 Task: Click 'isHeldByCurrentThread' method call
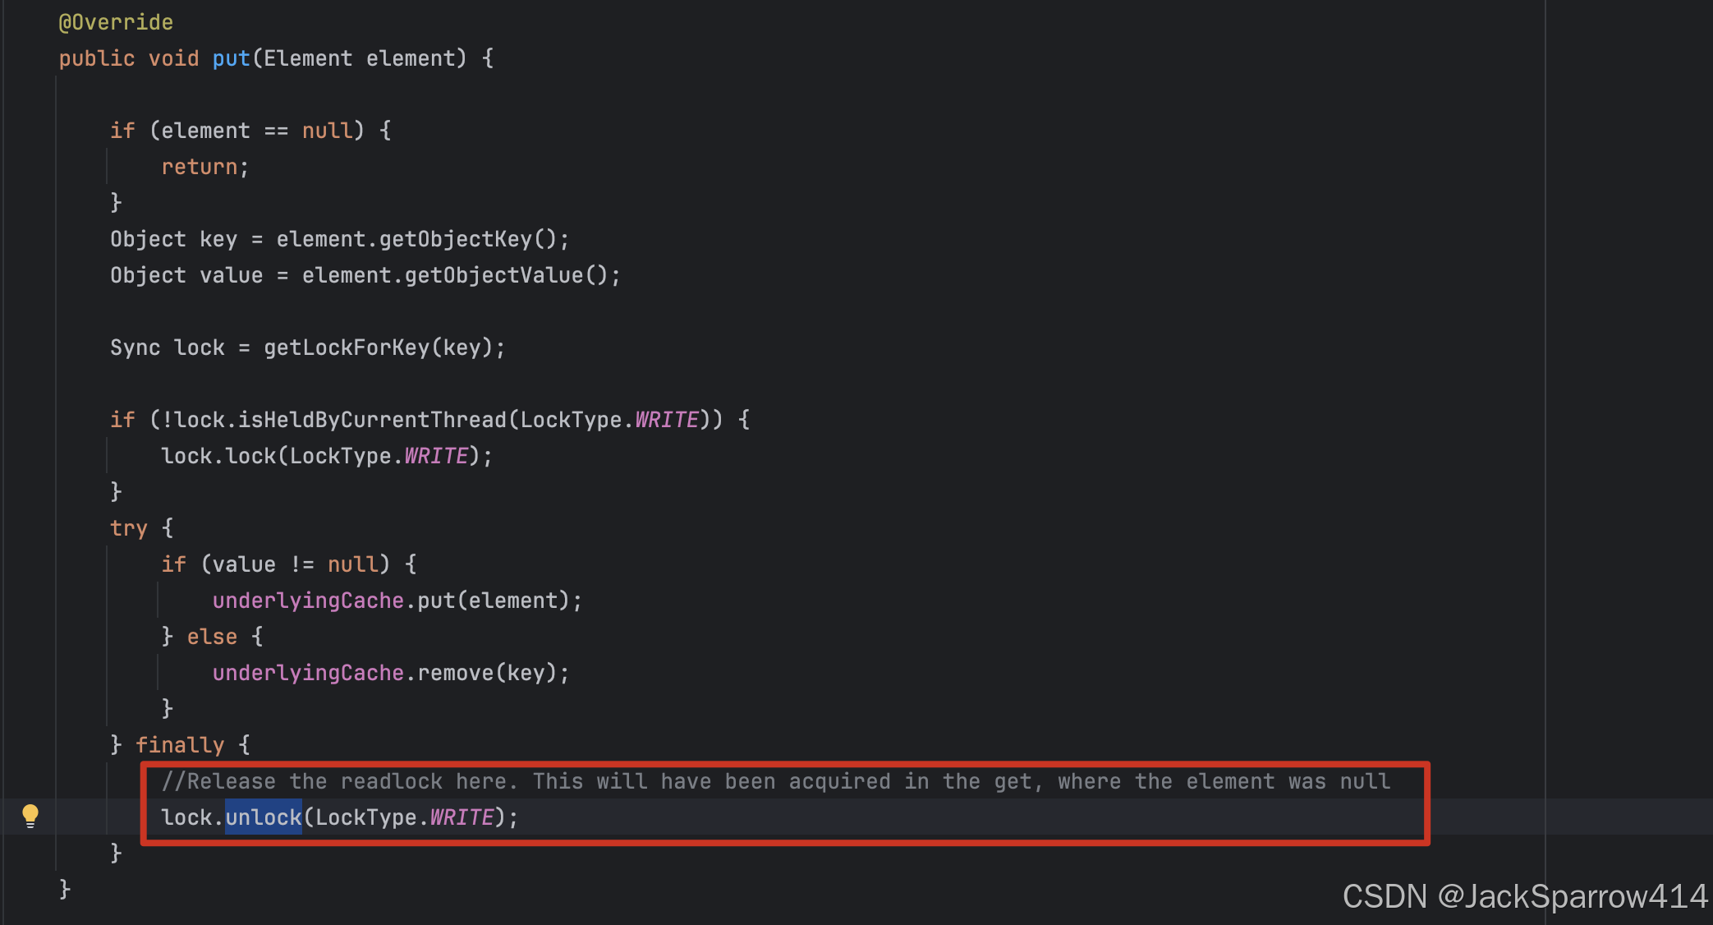pos(372,420)
